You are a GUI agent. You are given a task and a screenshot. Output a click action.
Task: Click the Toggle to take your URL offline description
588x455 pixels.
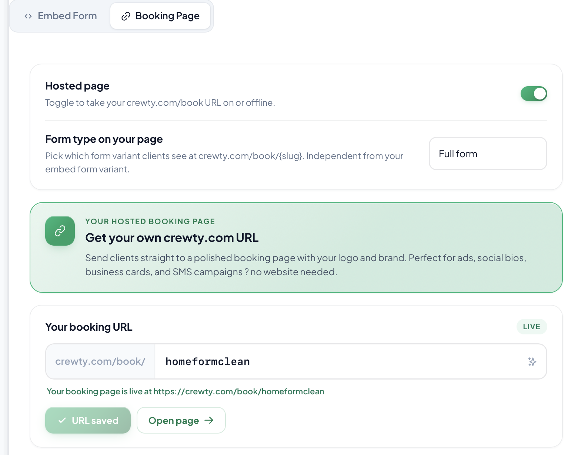[160, 102]
